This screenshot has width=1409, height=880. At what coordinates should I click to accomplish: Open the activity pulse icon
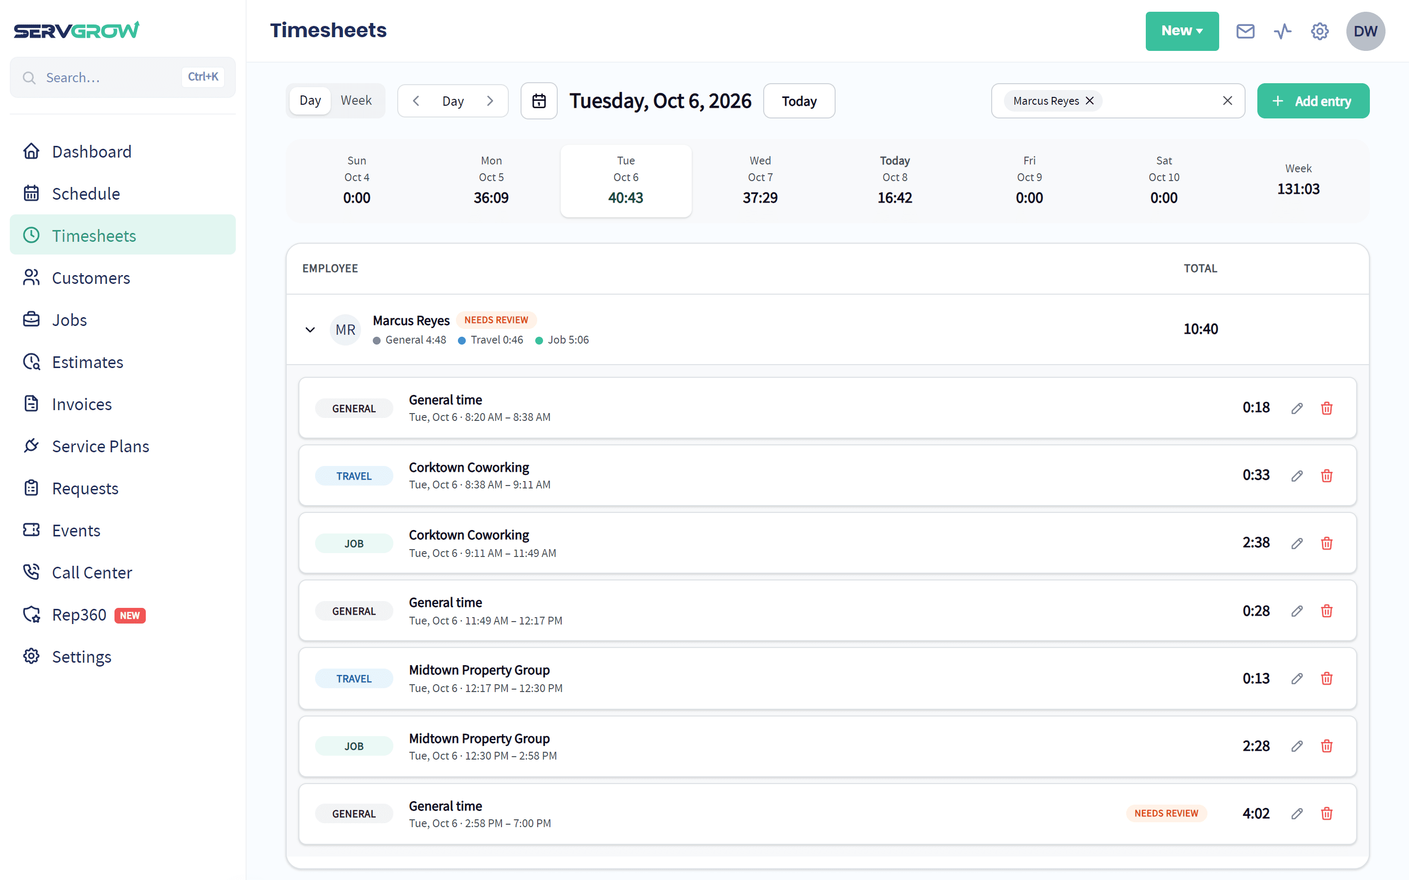coord(1282,31)
